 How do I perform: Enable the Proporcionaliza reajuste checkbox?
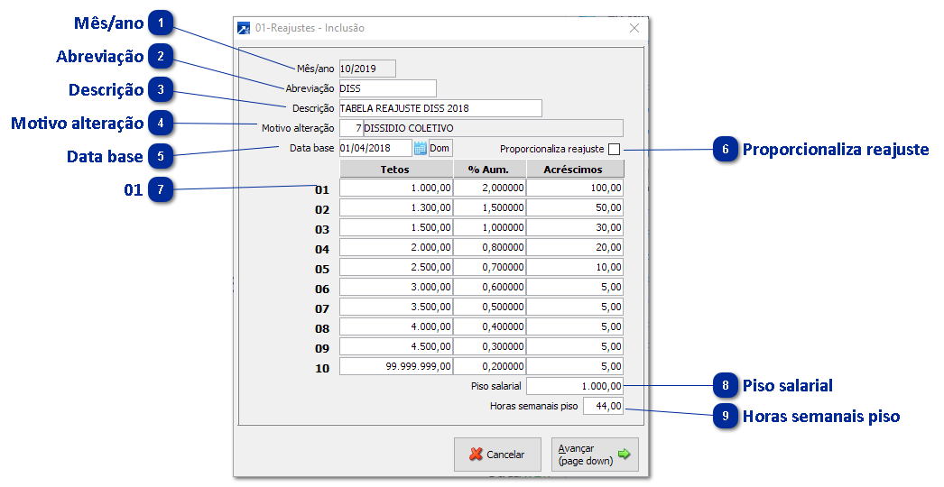pos(615,149)
